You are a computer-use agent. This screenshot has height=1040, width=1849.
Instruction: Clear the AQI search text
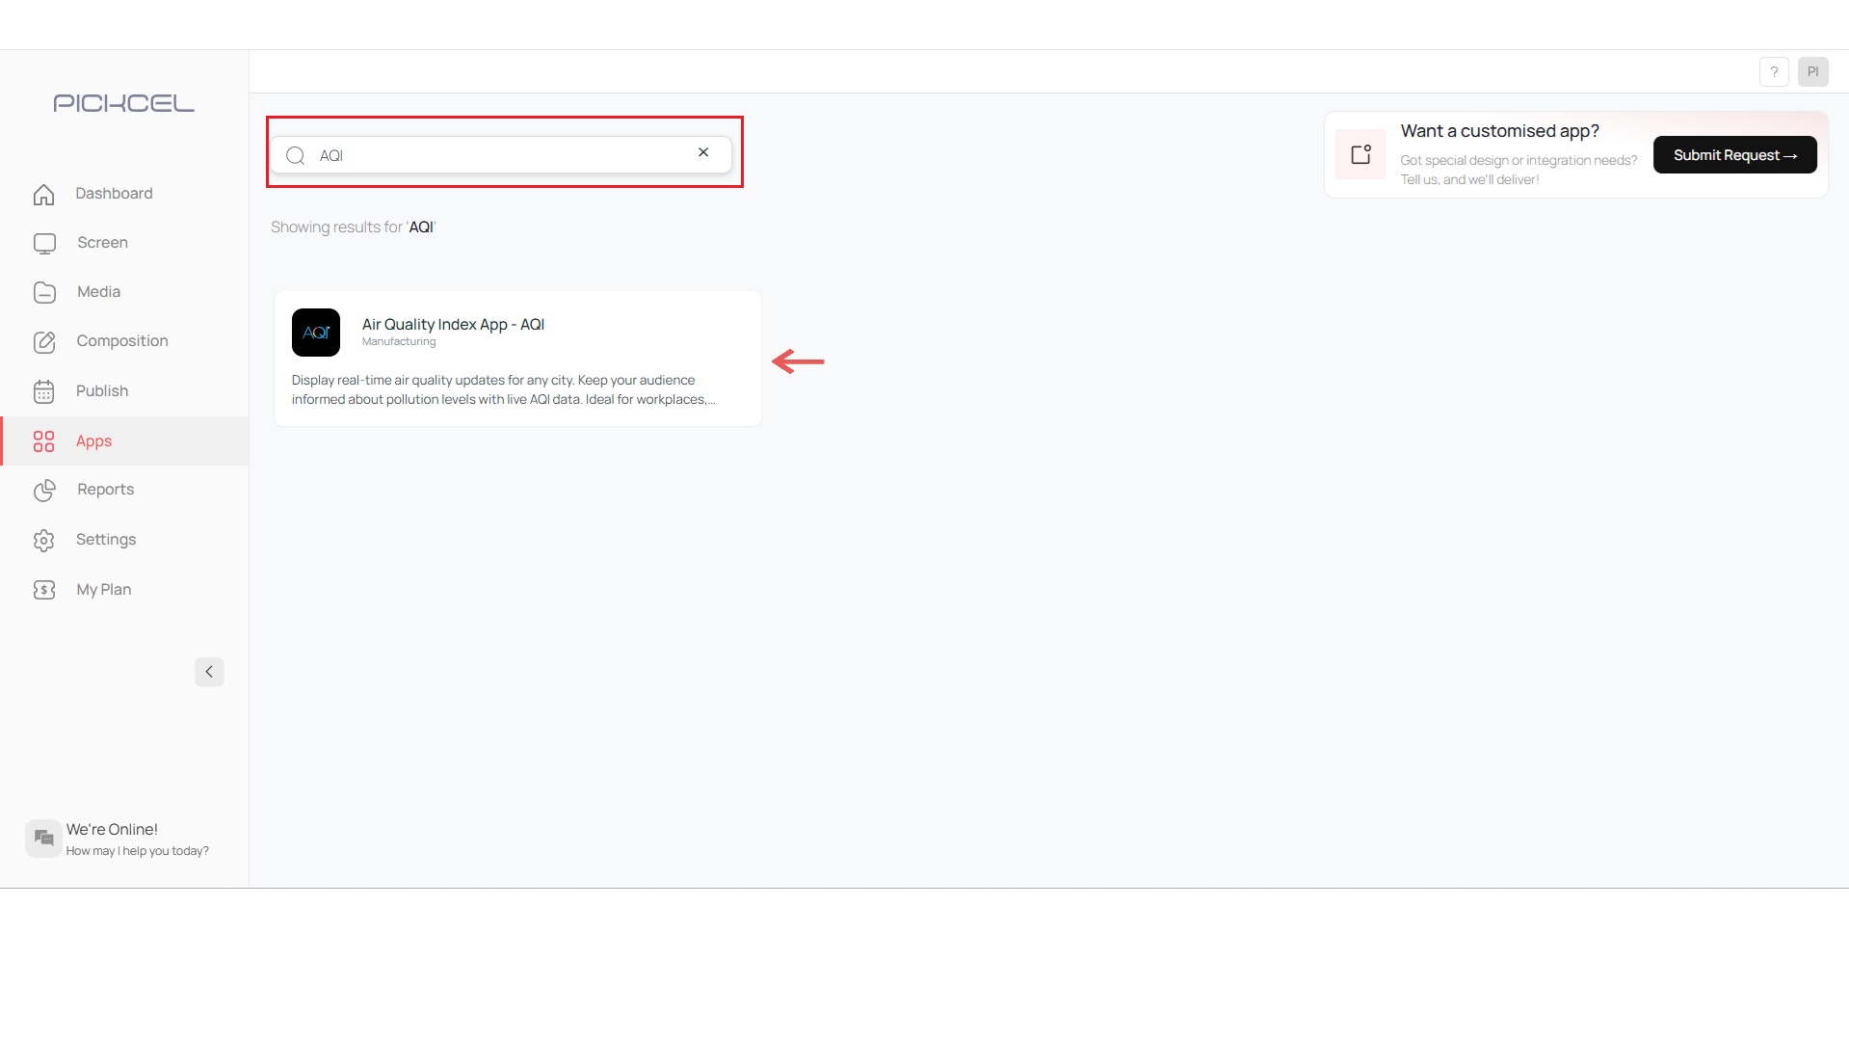(x=703, y=152)
